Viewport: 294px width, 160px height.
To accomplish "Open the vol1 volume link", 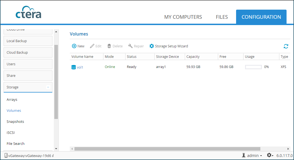I will [80, 67].
